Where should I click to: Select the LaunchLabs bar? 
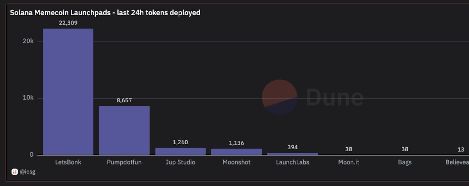[292, 154]
